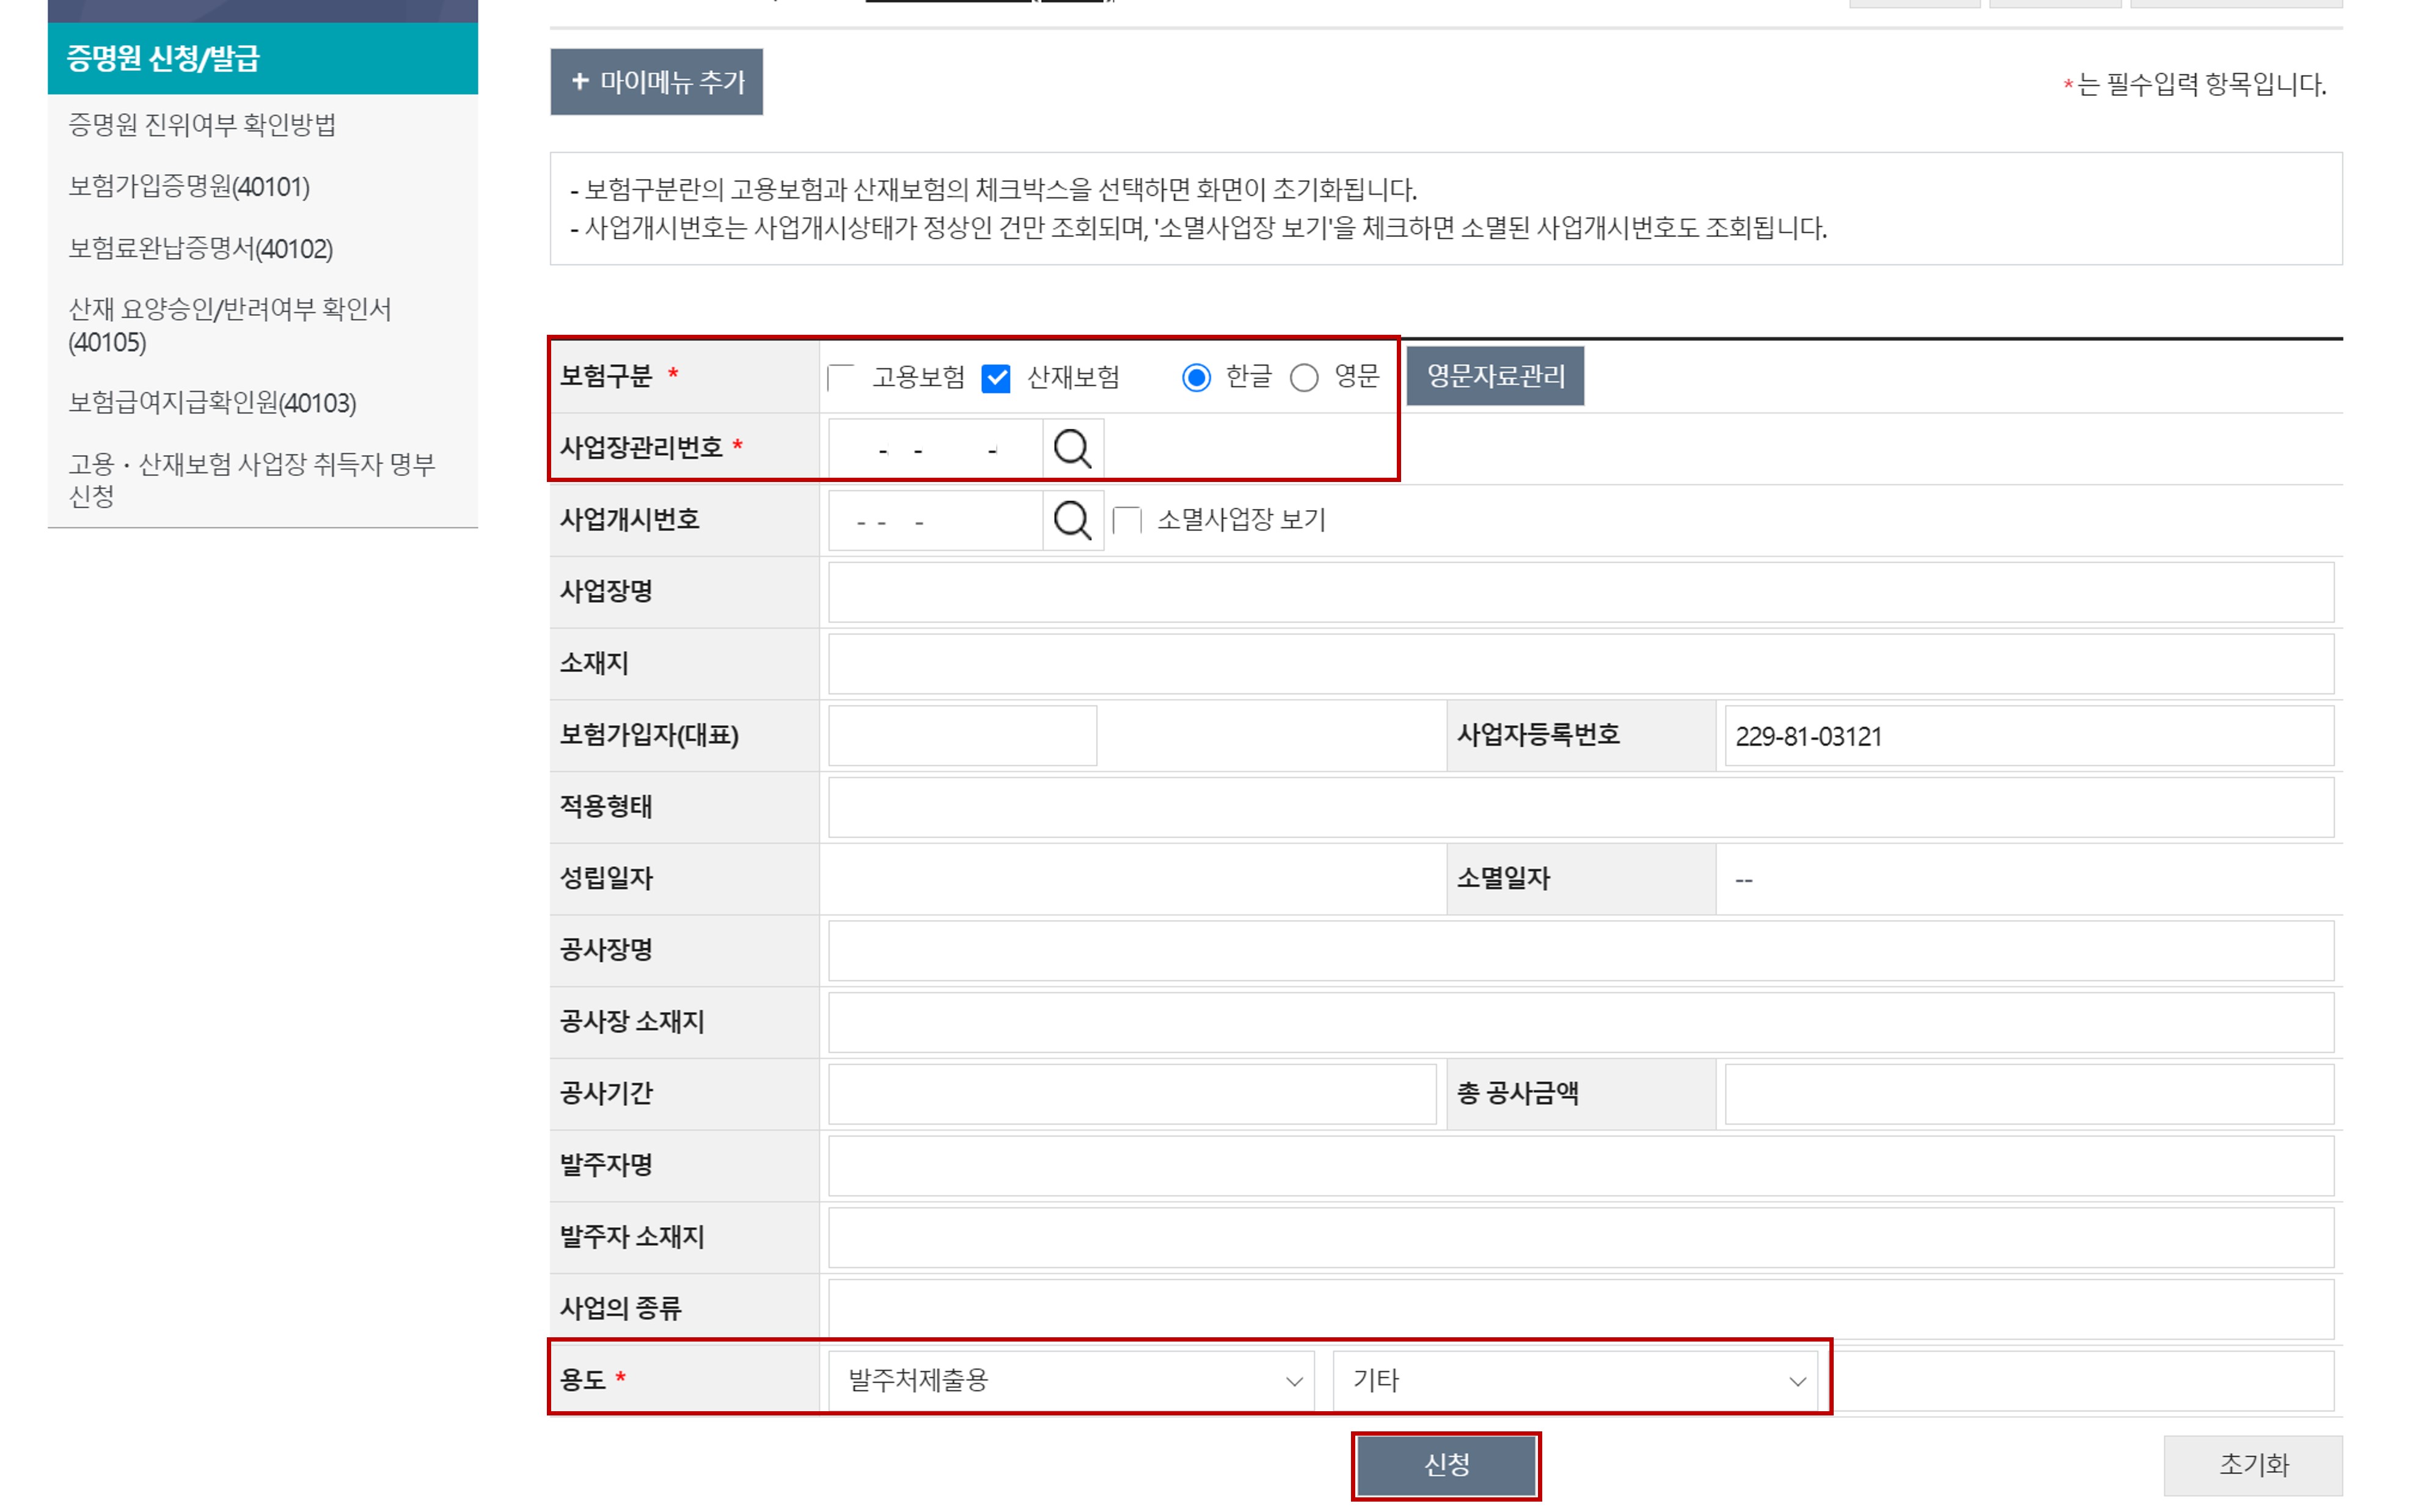This screenshot has height=1512, width=2427.
Task: Click the 사업자등록번호 input field
Action: point(2028,736)
